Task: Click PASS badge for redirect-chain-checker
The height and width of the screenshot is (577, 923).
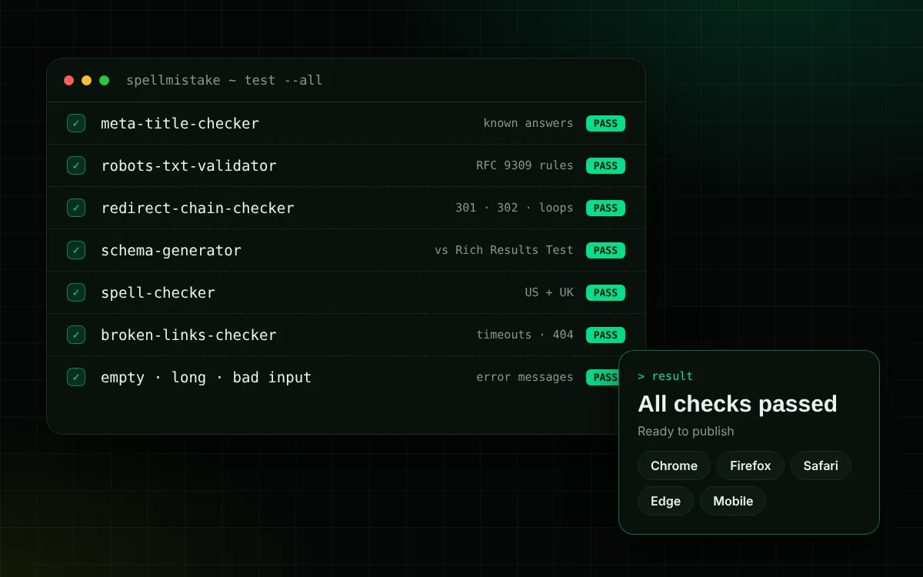Action: point(605,208)
